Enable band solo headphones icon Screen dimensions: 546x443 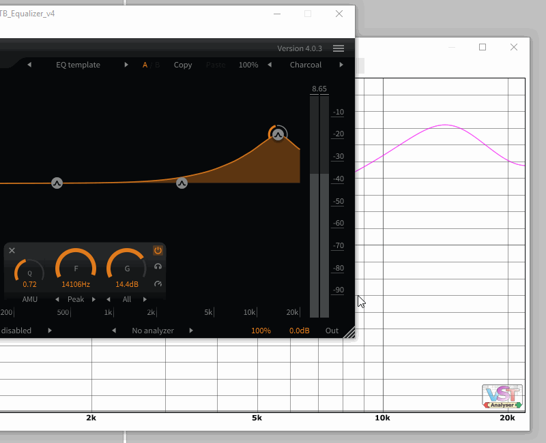(158, 266)
